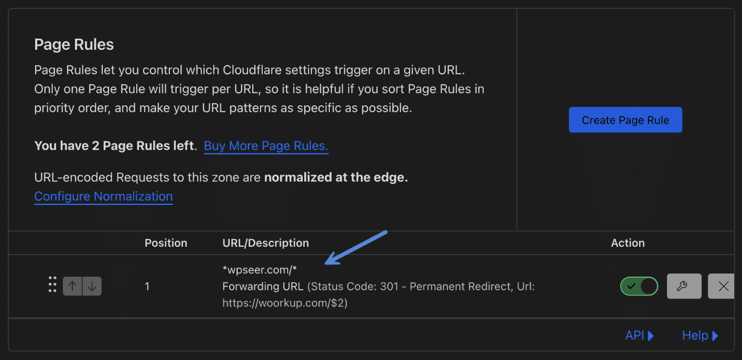Click the triangle arrow beside Help
Image resolution: width=742 pixels, height=360 pixels.
[x=715, y=335]
